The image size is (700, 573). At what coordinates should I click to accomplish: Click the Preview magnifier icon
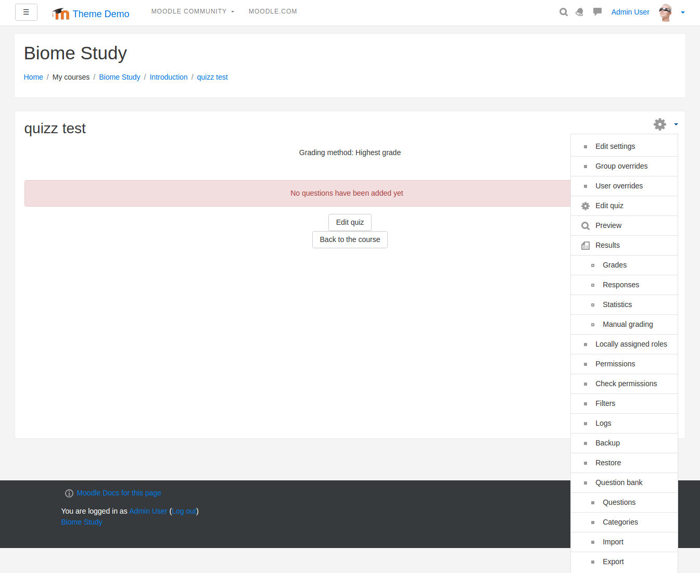coord(586,226)
